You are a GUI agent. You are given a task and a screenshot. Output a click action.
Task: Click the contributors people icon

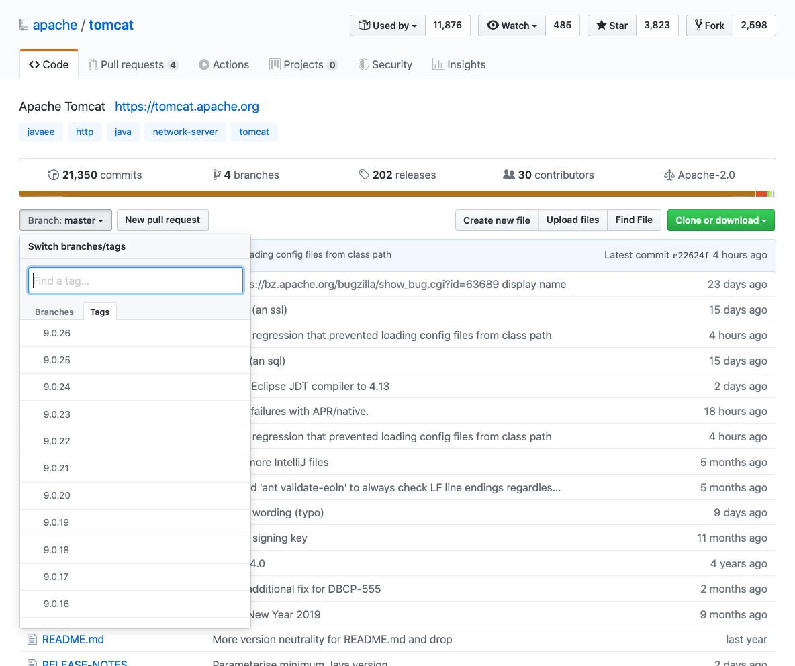point(509,175)
